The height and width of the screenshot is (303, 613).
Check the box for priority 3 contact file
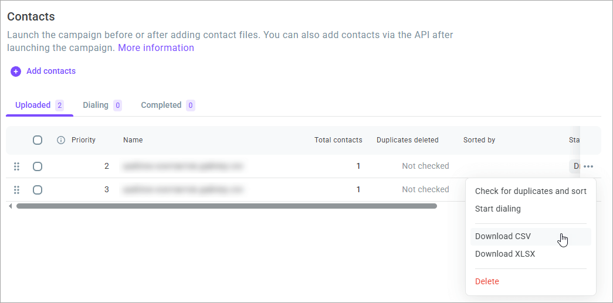(x=38, y=190)
